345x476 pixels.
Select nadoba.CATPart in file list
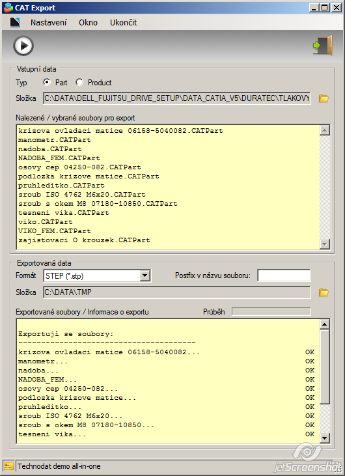click(49, 149)
